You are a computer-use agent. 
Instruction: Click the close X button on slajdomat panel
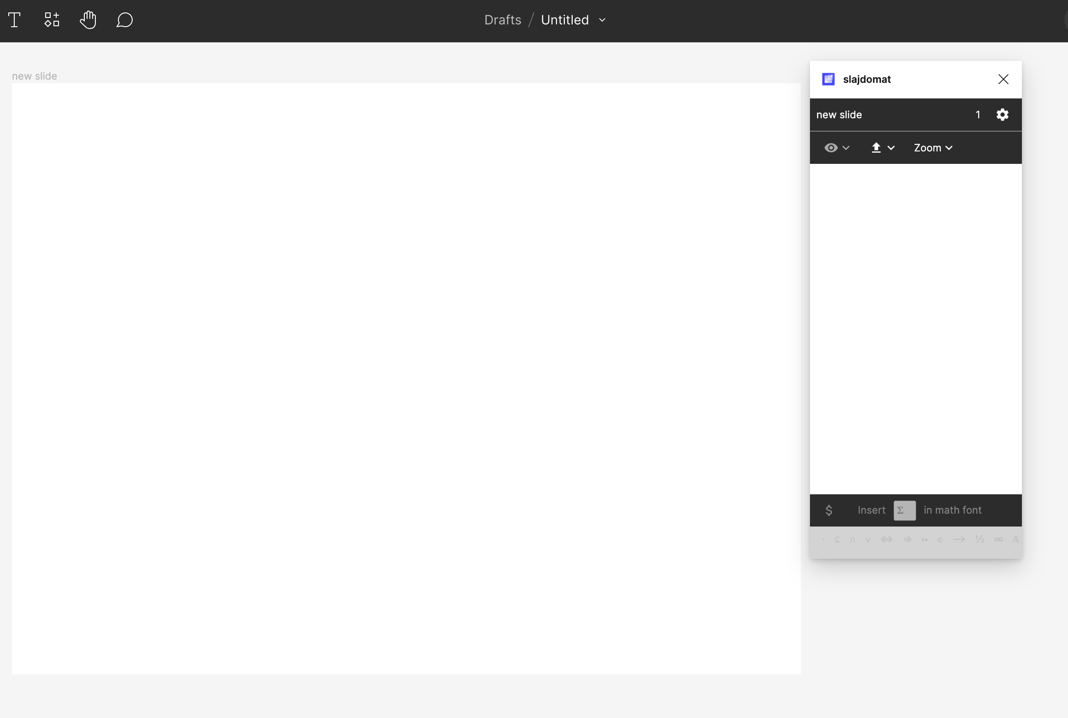pyautogui.click(x=1003, y=79)
